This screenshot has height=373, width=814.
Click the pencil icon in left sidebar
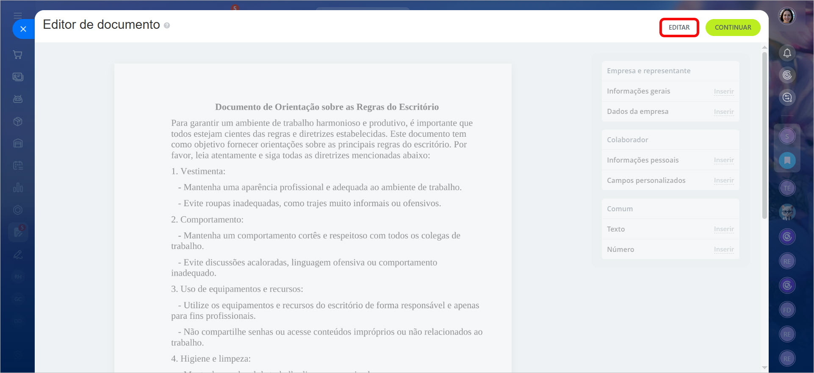[x=18, y=254]
